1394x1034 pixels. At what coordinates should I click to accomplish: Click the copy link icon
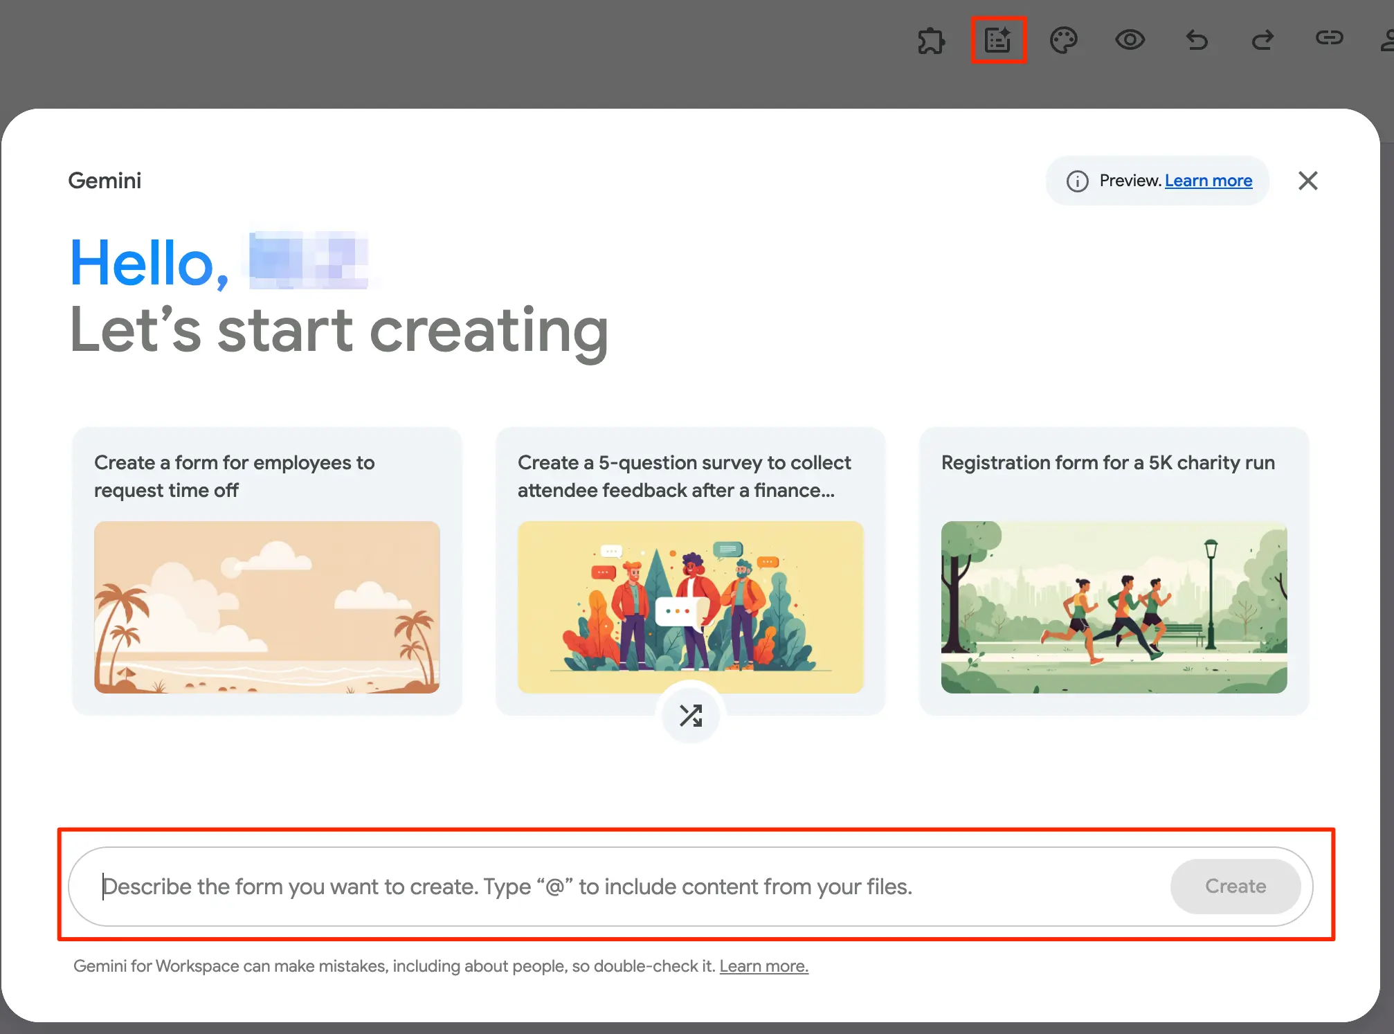pos(1329,38)
